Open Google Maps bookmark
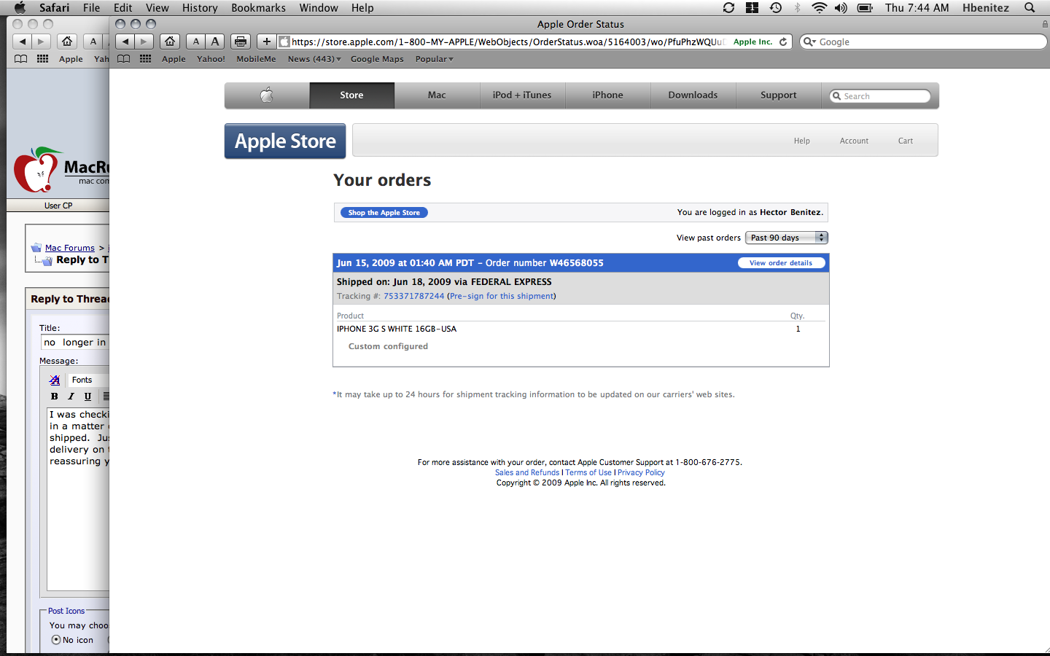1050x656 pixels. coord(377,59)
